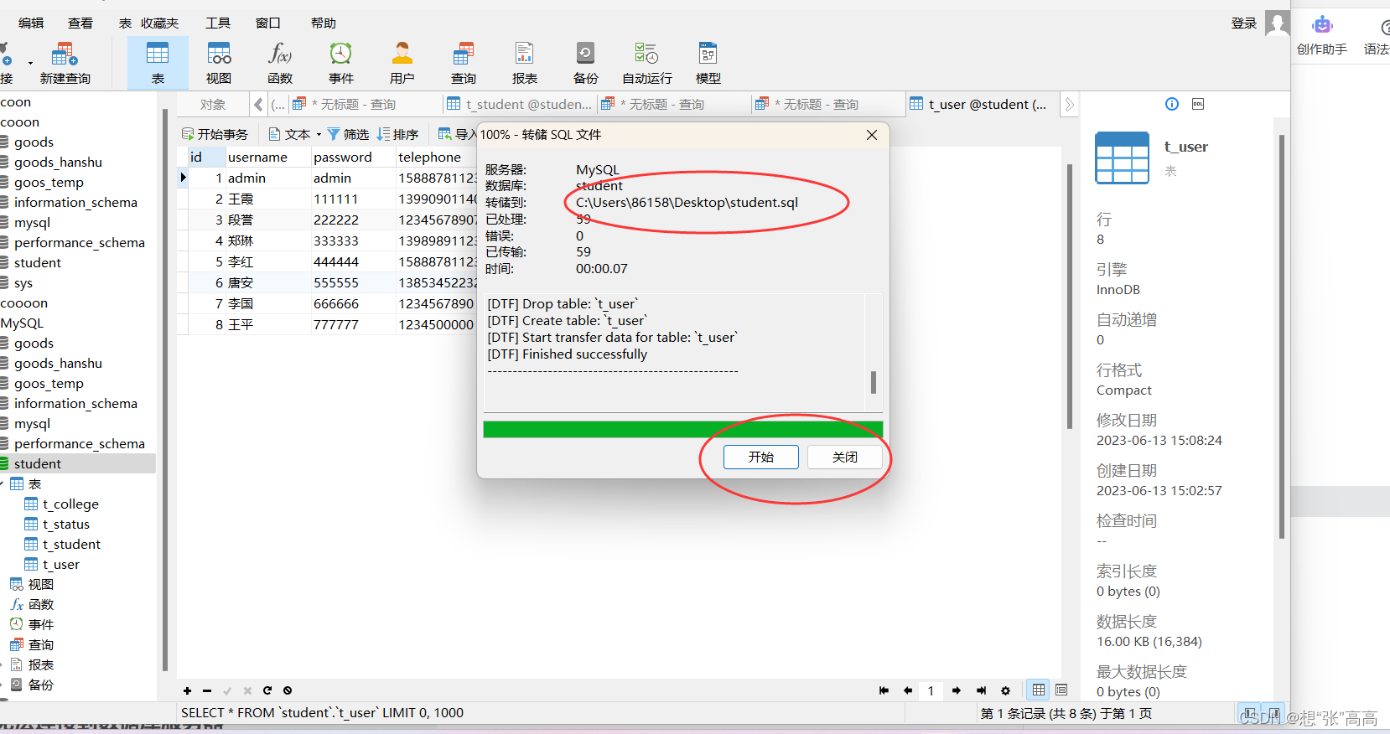This screenshot has height=734, width=1390.
Task: Open the 帮助 (Help) menu
Action: 324,23
